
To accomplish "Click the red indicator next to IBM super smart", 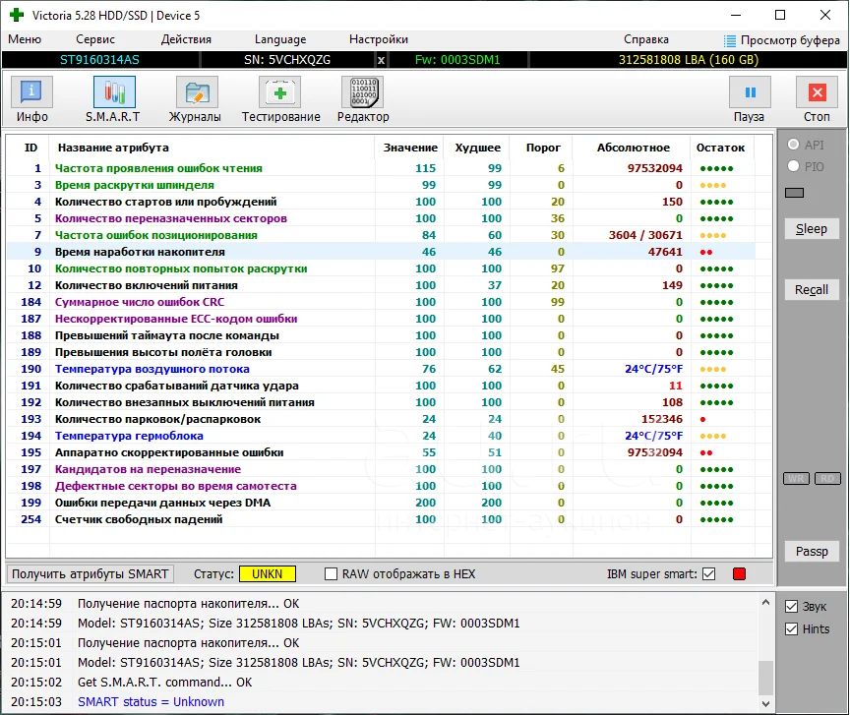I will [x=739, y=573].
